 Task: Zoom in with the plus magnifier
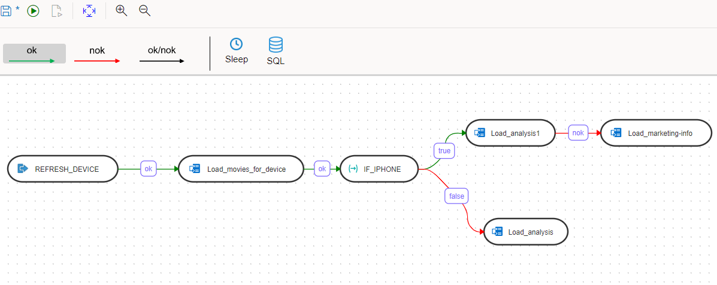pyautogui.click(x=121, y=11)
